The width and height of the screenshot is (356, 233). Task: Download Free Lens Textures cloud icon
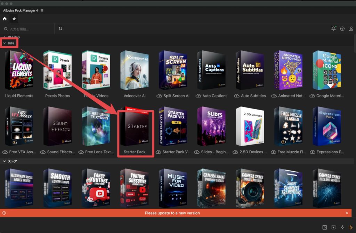click(x=81, y=152)
